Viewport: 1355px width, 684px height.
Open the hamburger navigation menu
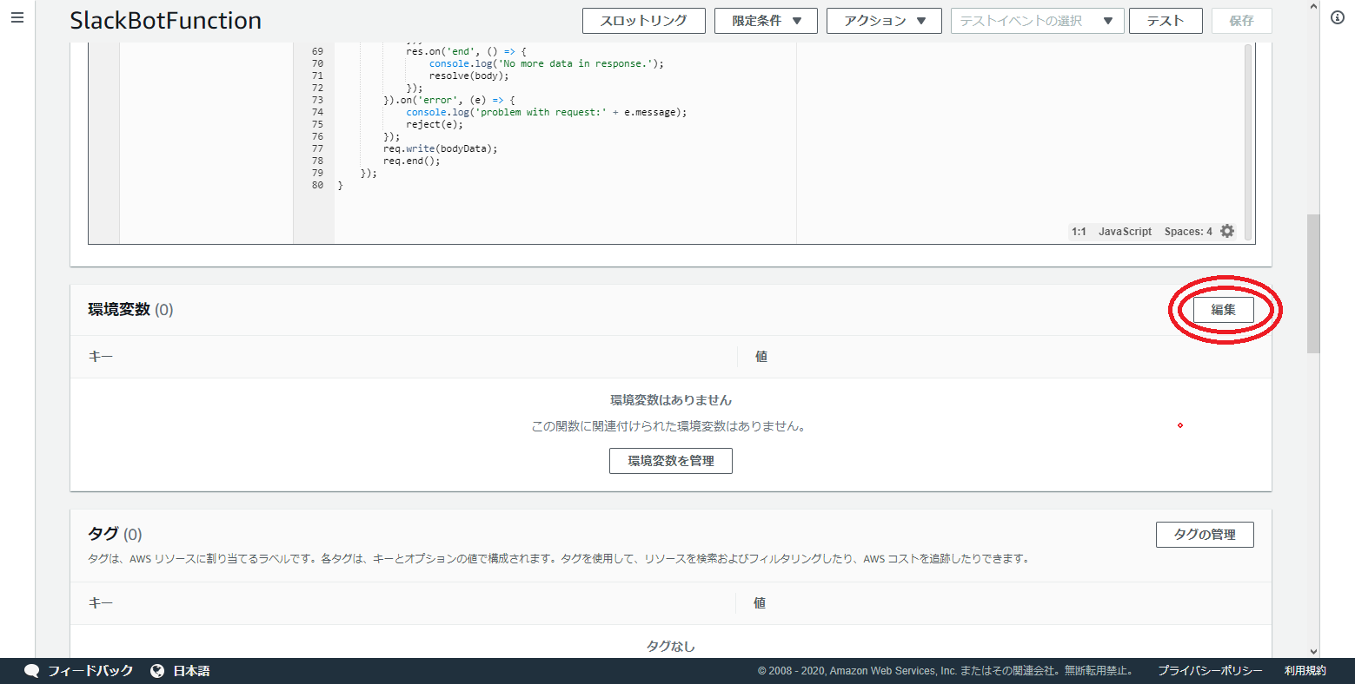[17, 17]
